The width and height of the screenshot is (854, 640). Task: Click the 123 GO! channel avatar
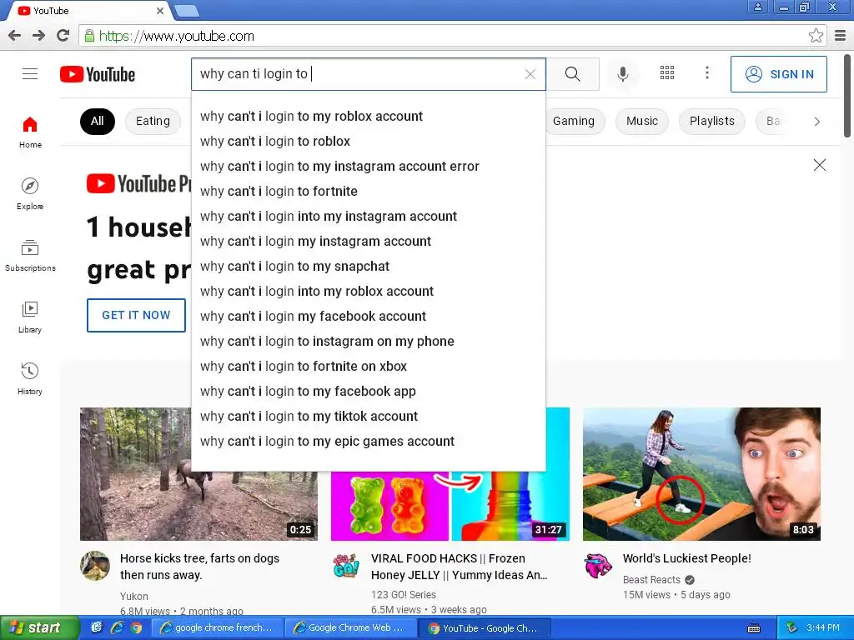(x=346, y=566)
